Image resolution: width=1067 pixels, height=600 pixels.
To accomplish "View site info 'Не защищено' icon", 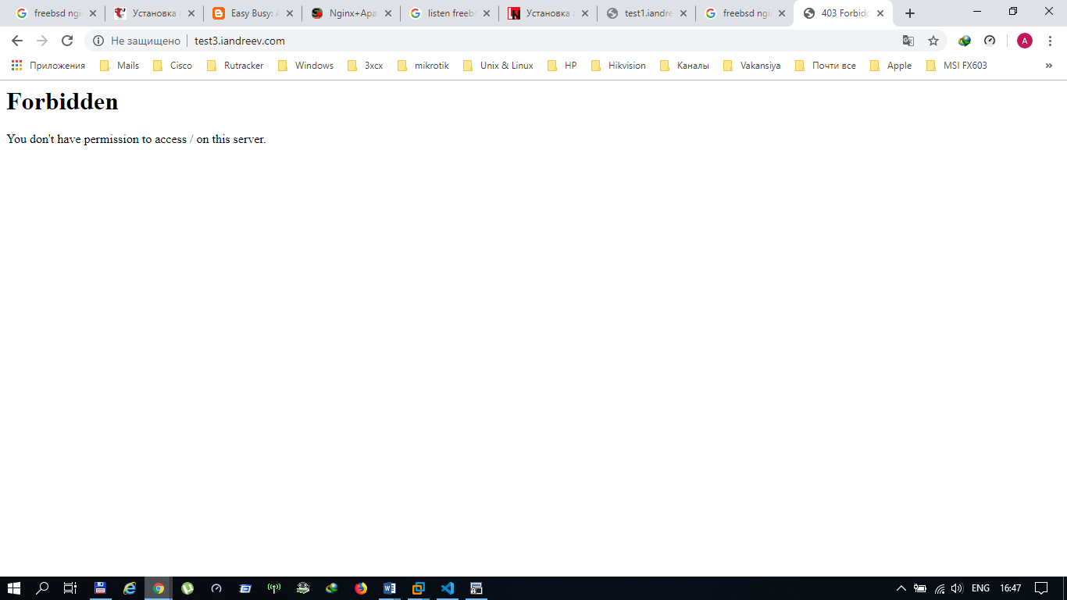I will (98, 41).
